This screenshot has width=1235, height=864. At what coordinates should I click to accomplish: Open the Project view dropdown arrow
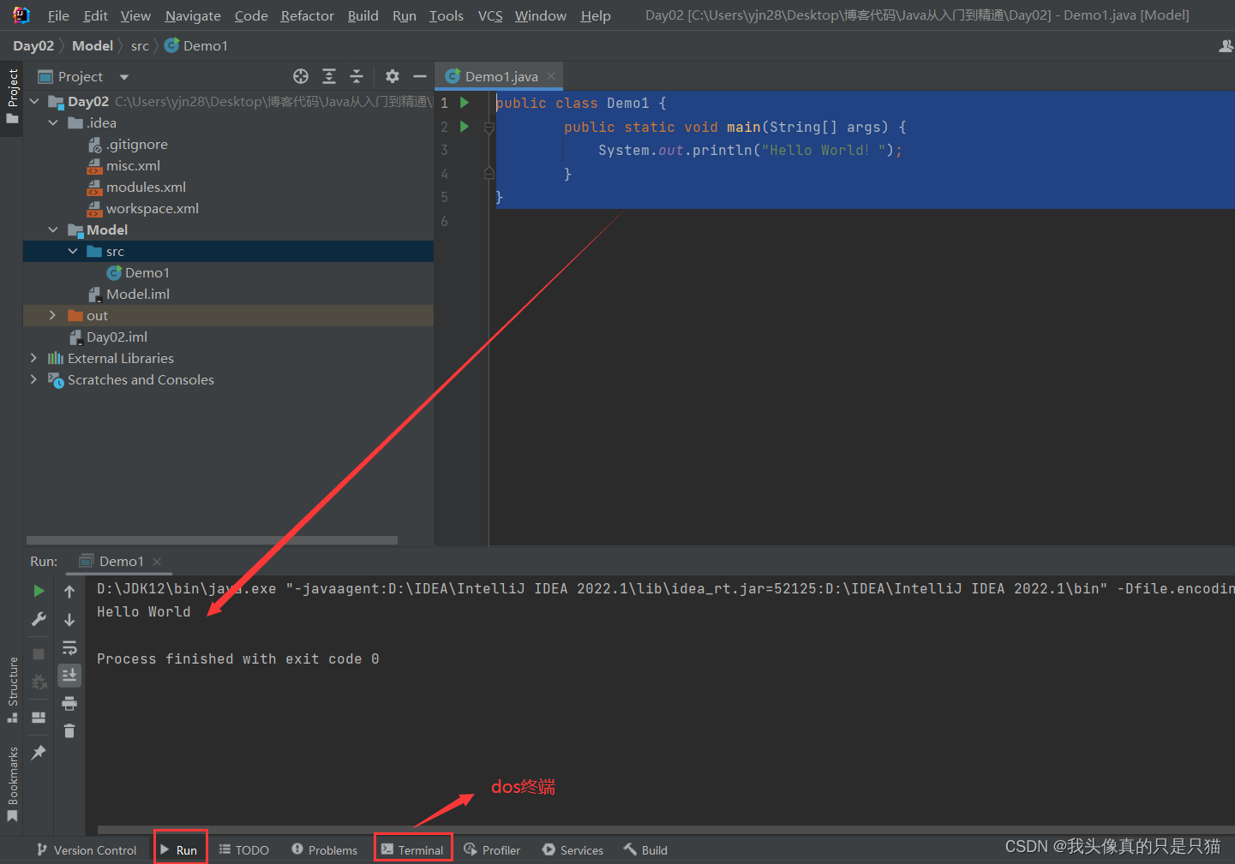[x=124, y=77]
